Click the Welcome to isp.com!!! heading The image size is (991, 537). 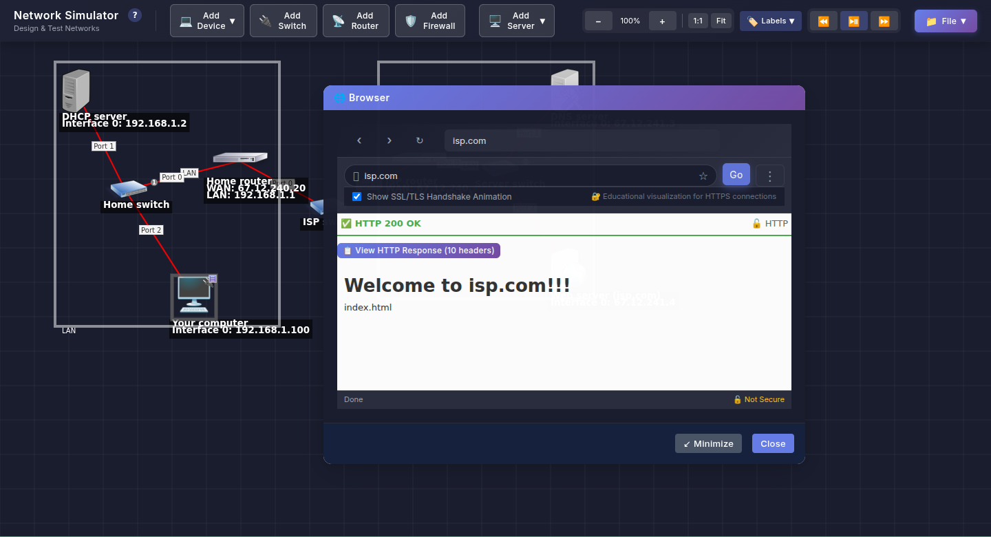coord(457,285)
